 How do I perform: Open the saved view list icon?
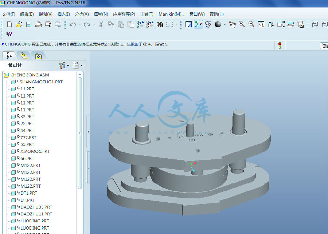click(281, 24)
